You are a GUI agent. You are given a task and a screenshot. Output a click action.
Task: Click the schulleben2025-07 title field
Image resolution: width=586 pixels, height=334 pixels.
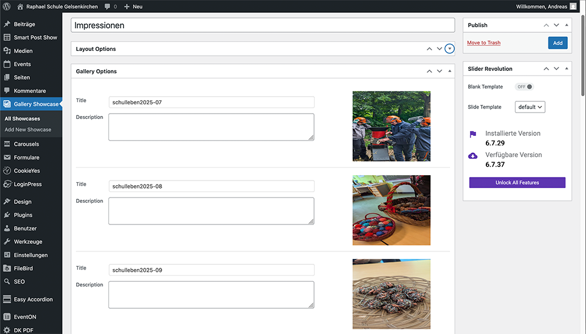[212, 103]
